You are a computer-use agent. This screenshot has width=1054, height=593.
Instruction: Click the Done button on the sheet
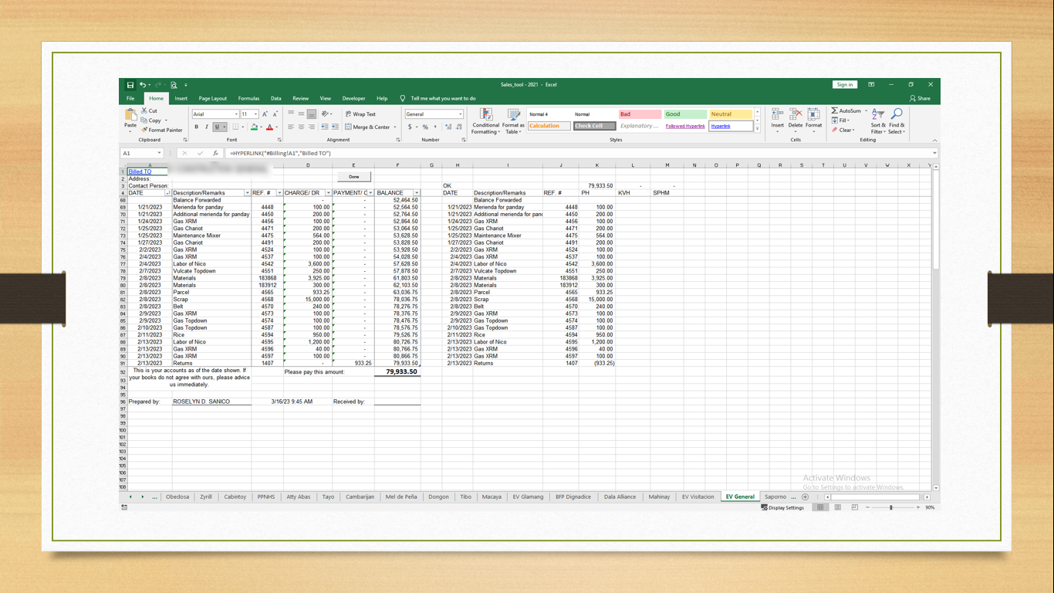pos(354,177)
